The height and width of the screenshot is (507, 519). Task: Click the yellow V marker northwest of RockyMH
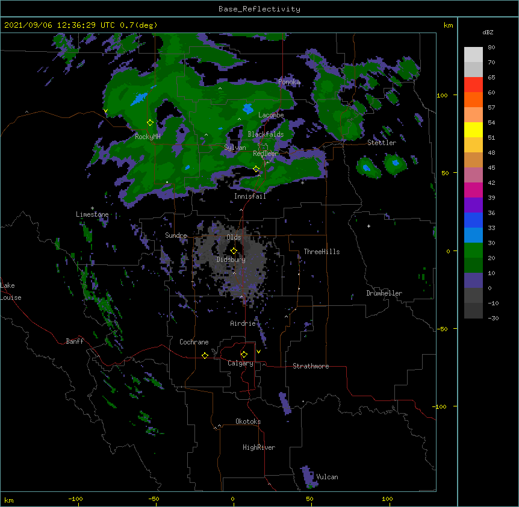[105, 111]
